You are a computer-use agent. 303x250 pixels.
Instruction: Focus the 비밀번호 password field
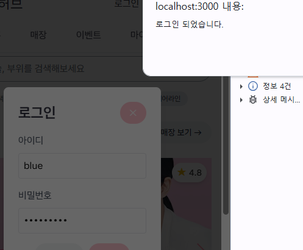point(82,221)
